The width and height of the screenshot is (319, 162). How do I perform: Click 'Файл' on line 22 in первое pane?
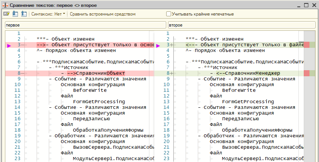coord(67,153)
